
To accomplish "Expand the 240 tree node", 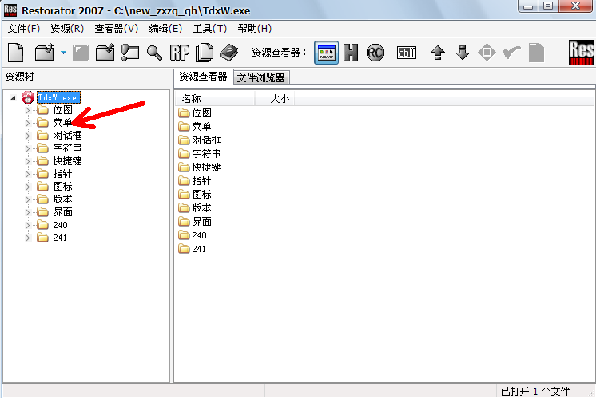I will coord(27,226).
